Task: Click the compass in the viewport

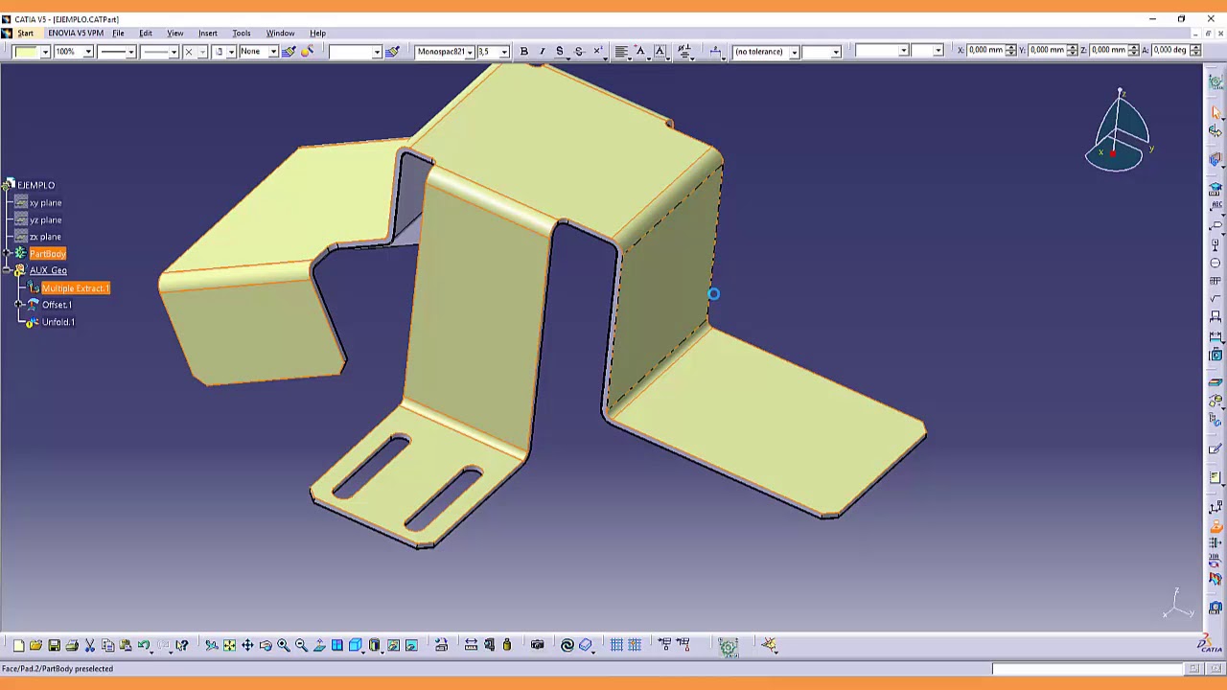Action: point(1120,132)
